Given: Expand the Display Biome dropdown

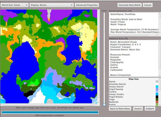Looking at the screenshot, I should click(51, 5).
